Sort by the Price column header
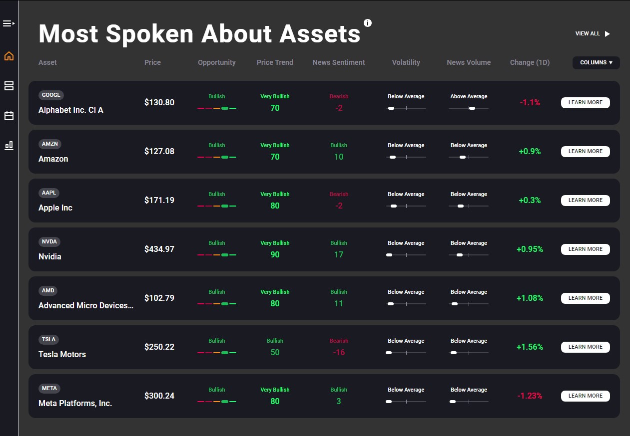The width and height of the screenshot is (630, 436). pos(152,62)
